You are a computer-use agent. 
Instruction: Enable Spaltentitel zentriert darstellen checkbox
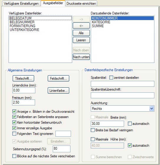111,78
